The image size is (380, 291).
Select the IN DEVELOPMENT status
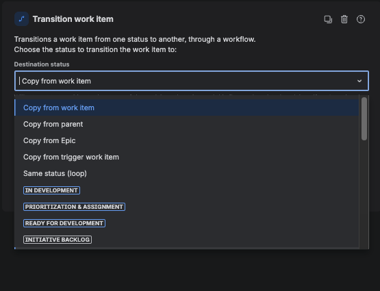[51, 190]
